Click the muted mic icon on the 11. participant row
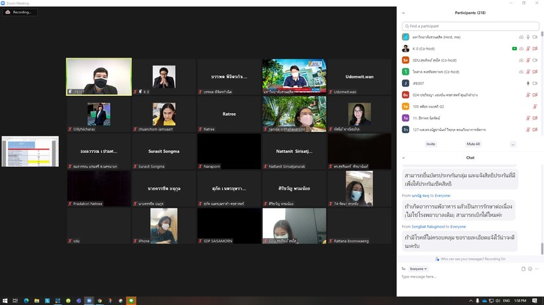The image size is (544, 305). (528, 118)
